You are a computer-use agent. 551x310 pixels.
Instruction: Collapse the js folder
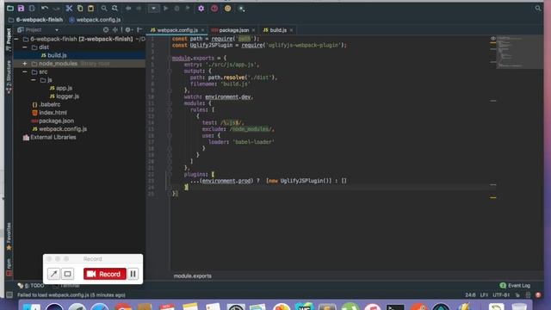tap(34, 80)
